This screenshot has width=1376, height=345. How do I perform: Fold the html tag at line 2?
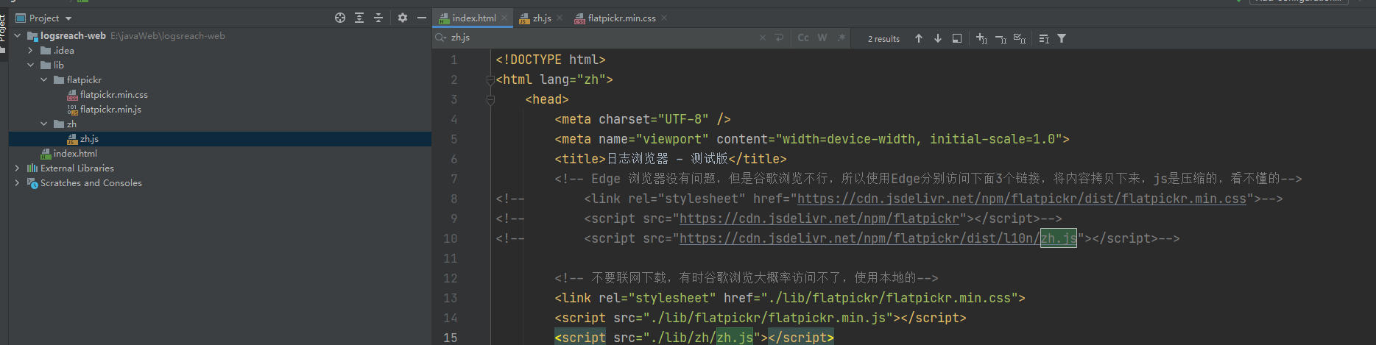coord(490,80)
